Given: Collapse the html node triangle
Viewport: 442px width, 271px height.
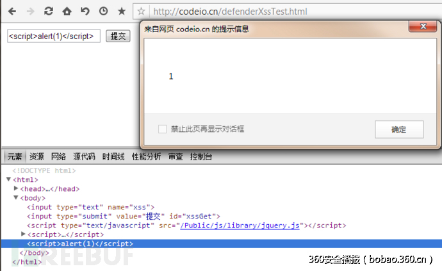Looking at the screenshot, I should (9, 179).
